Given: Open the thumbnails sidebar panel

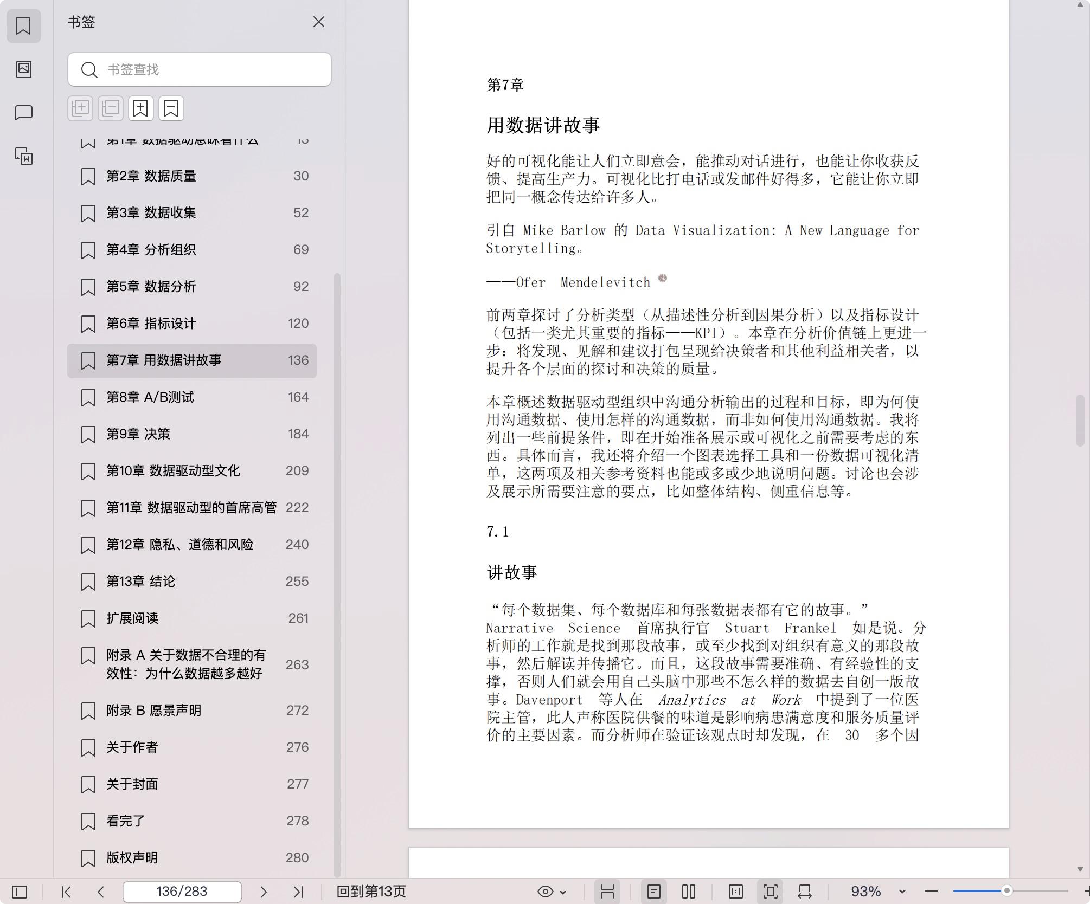Looking at the screenshot, I should click(23, 69).
